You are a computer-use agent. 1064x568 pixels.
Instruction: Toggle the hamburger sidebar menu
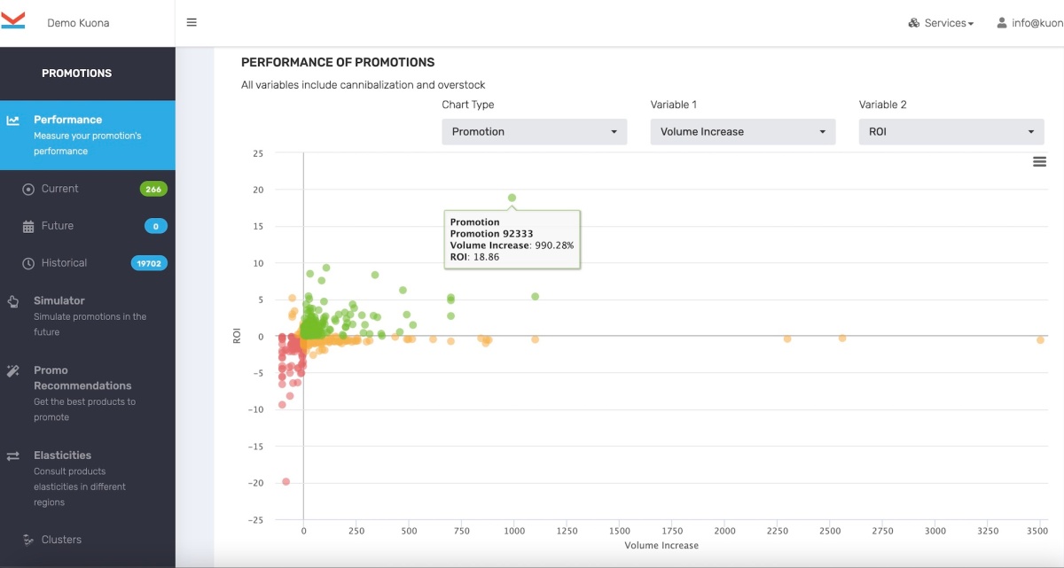coord(192,23)
